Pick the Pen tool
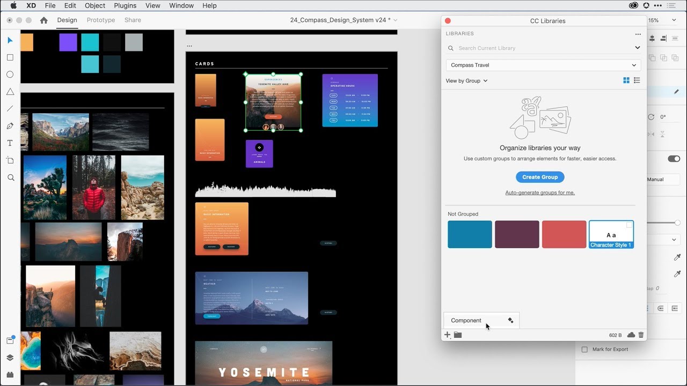The height and width of the screenshot is (386, 687). (10, 126)
